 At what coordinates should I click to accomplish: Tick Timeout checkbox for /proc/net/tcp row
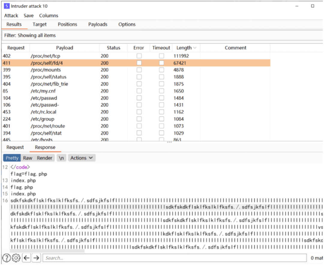[161, 56]
